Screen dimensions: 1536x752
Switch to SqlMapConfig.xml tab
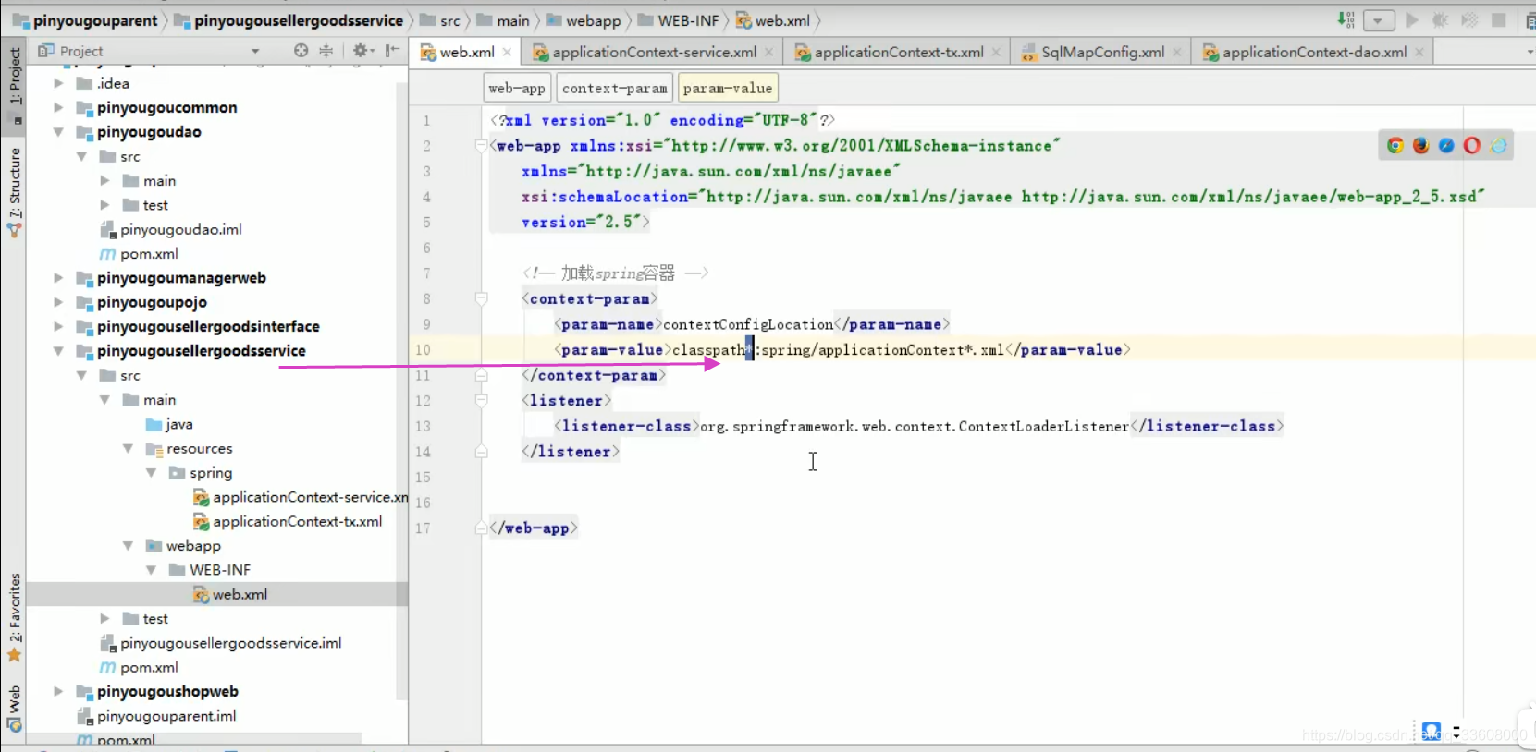click(1101, 52)
